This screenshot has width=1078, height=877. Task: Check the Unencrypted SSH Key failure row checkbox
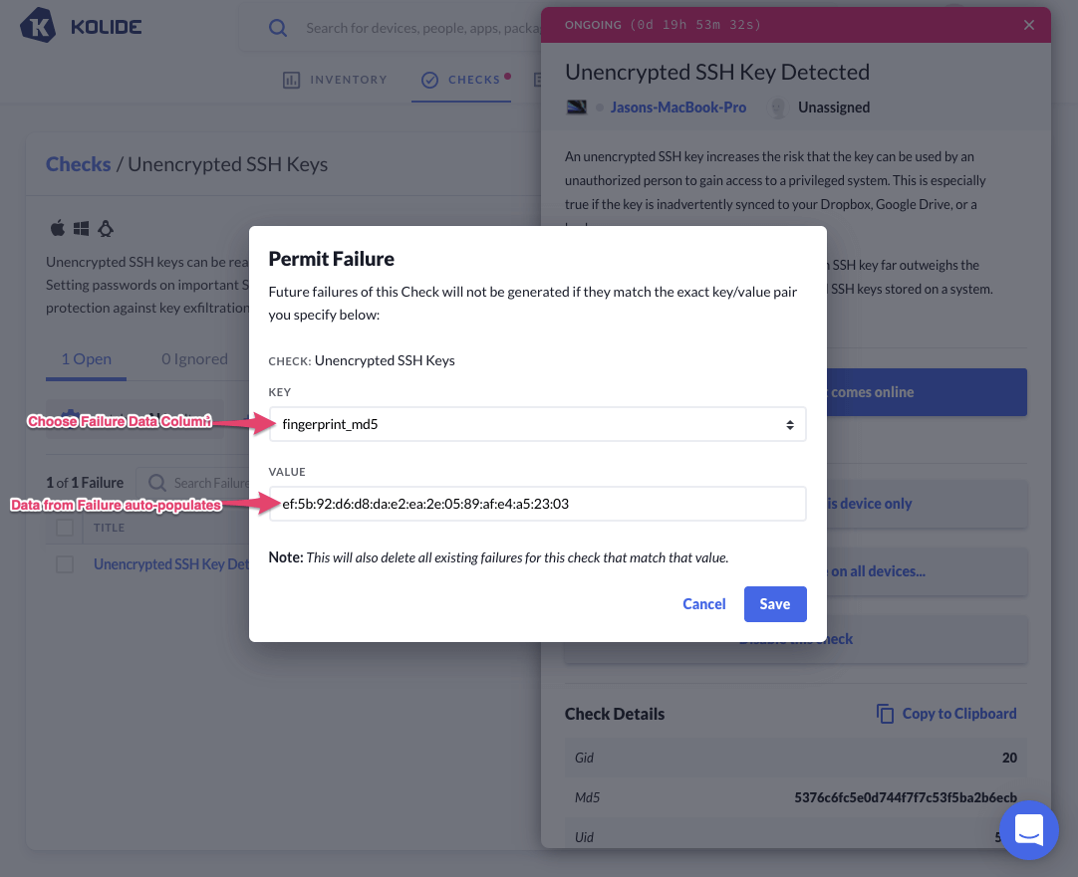click(x=65, y=564)
